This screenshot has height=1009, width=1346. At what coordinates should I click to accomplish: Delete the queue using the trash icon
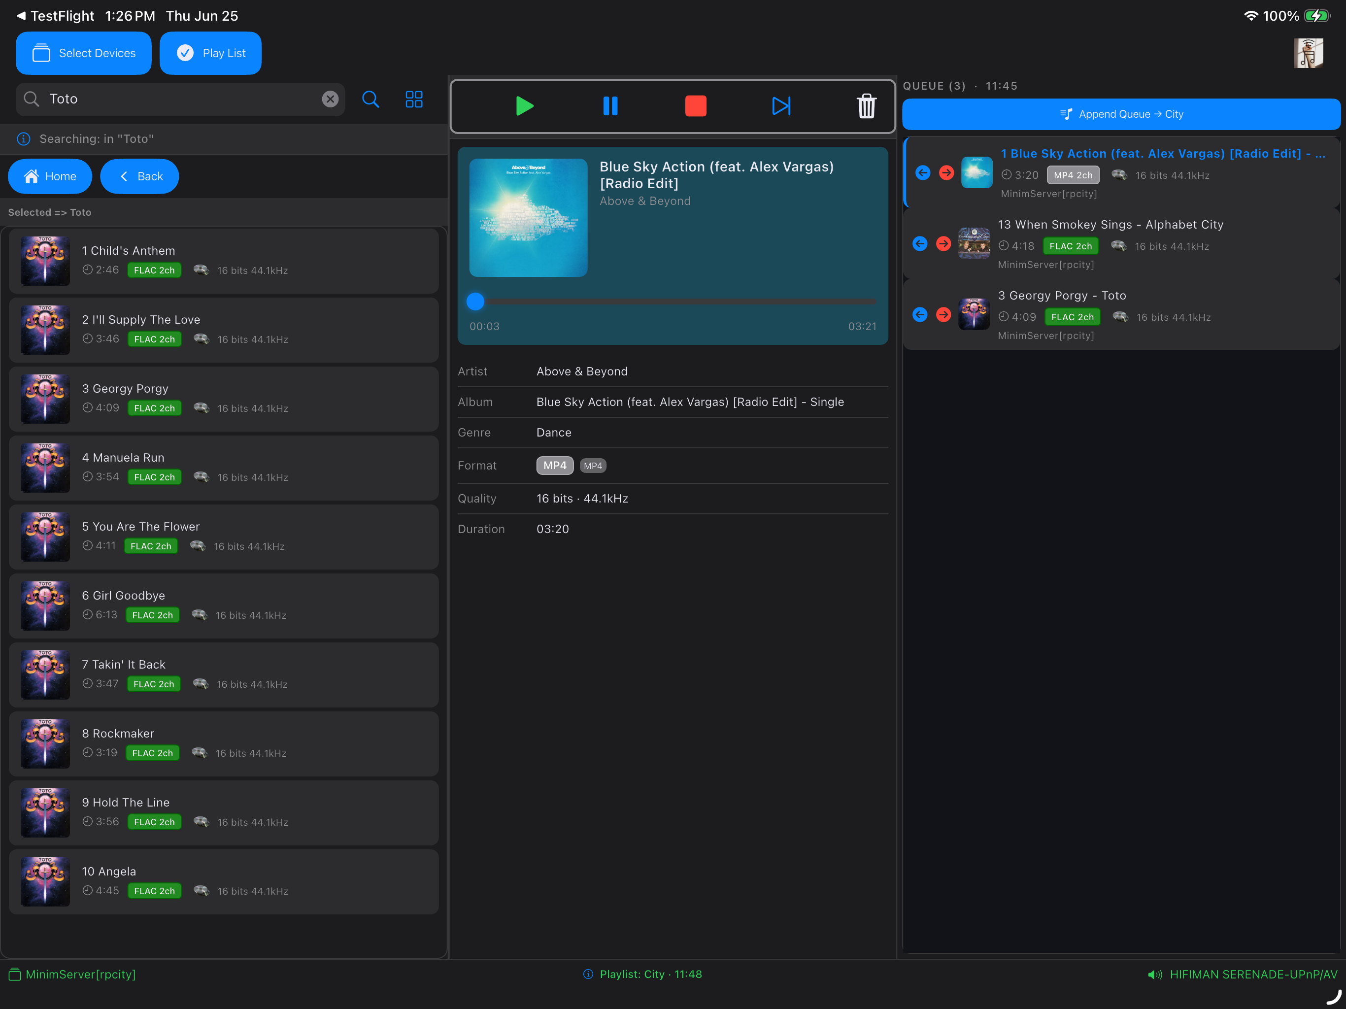click(x=866, y=106)
